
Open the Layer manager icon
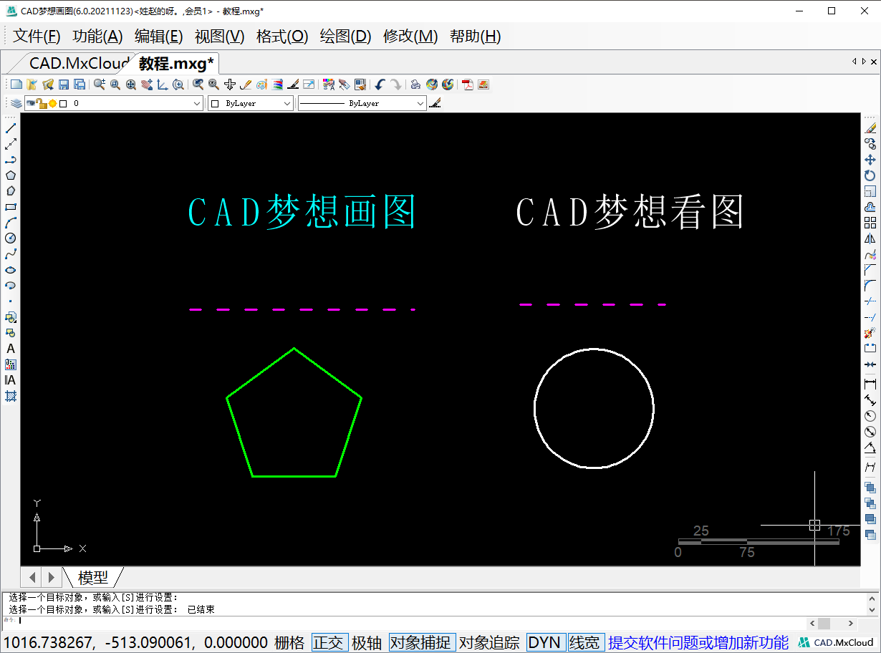pos(16,104)
